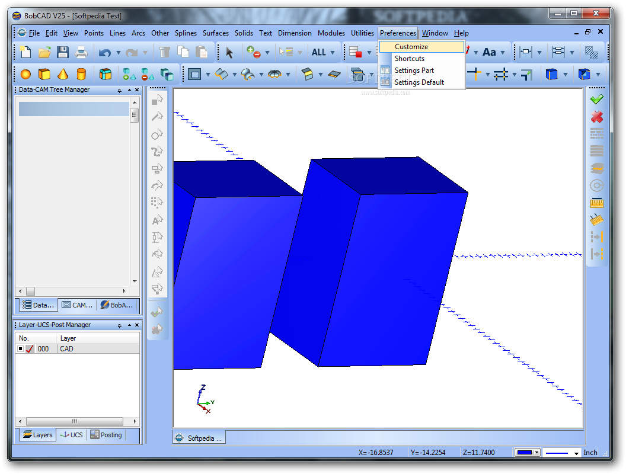Create a cube solid
Viewport: 626px width, 474px height.
44,74
